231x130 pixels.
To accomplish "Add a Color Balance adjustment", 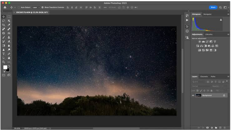I will [201, 46].
